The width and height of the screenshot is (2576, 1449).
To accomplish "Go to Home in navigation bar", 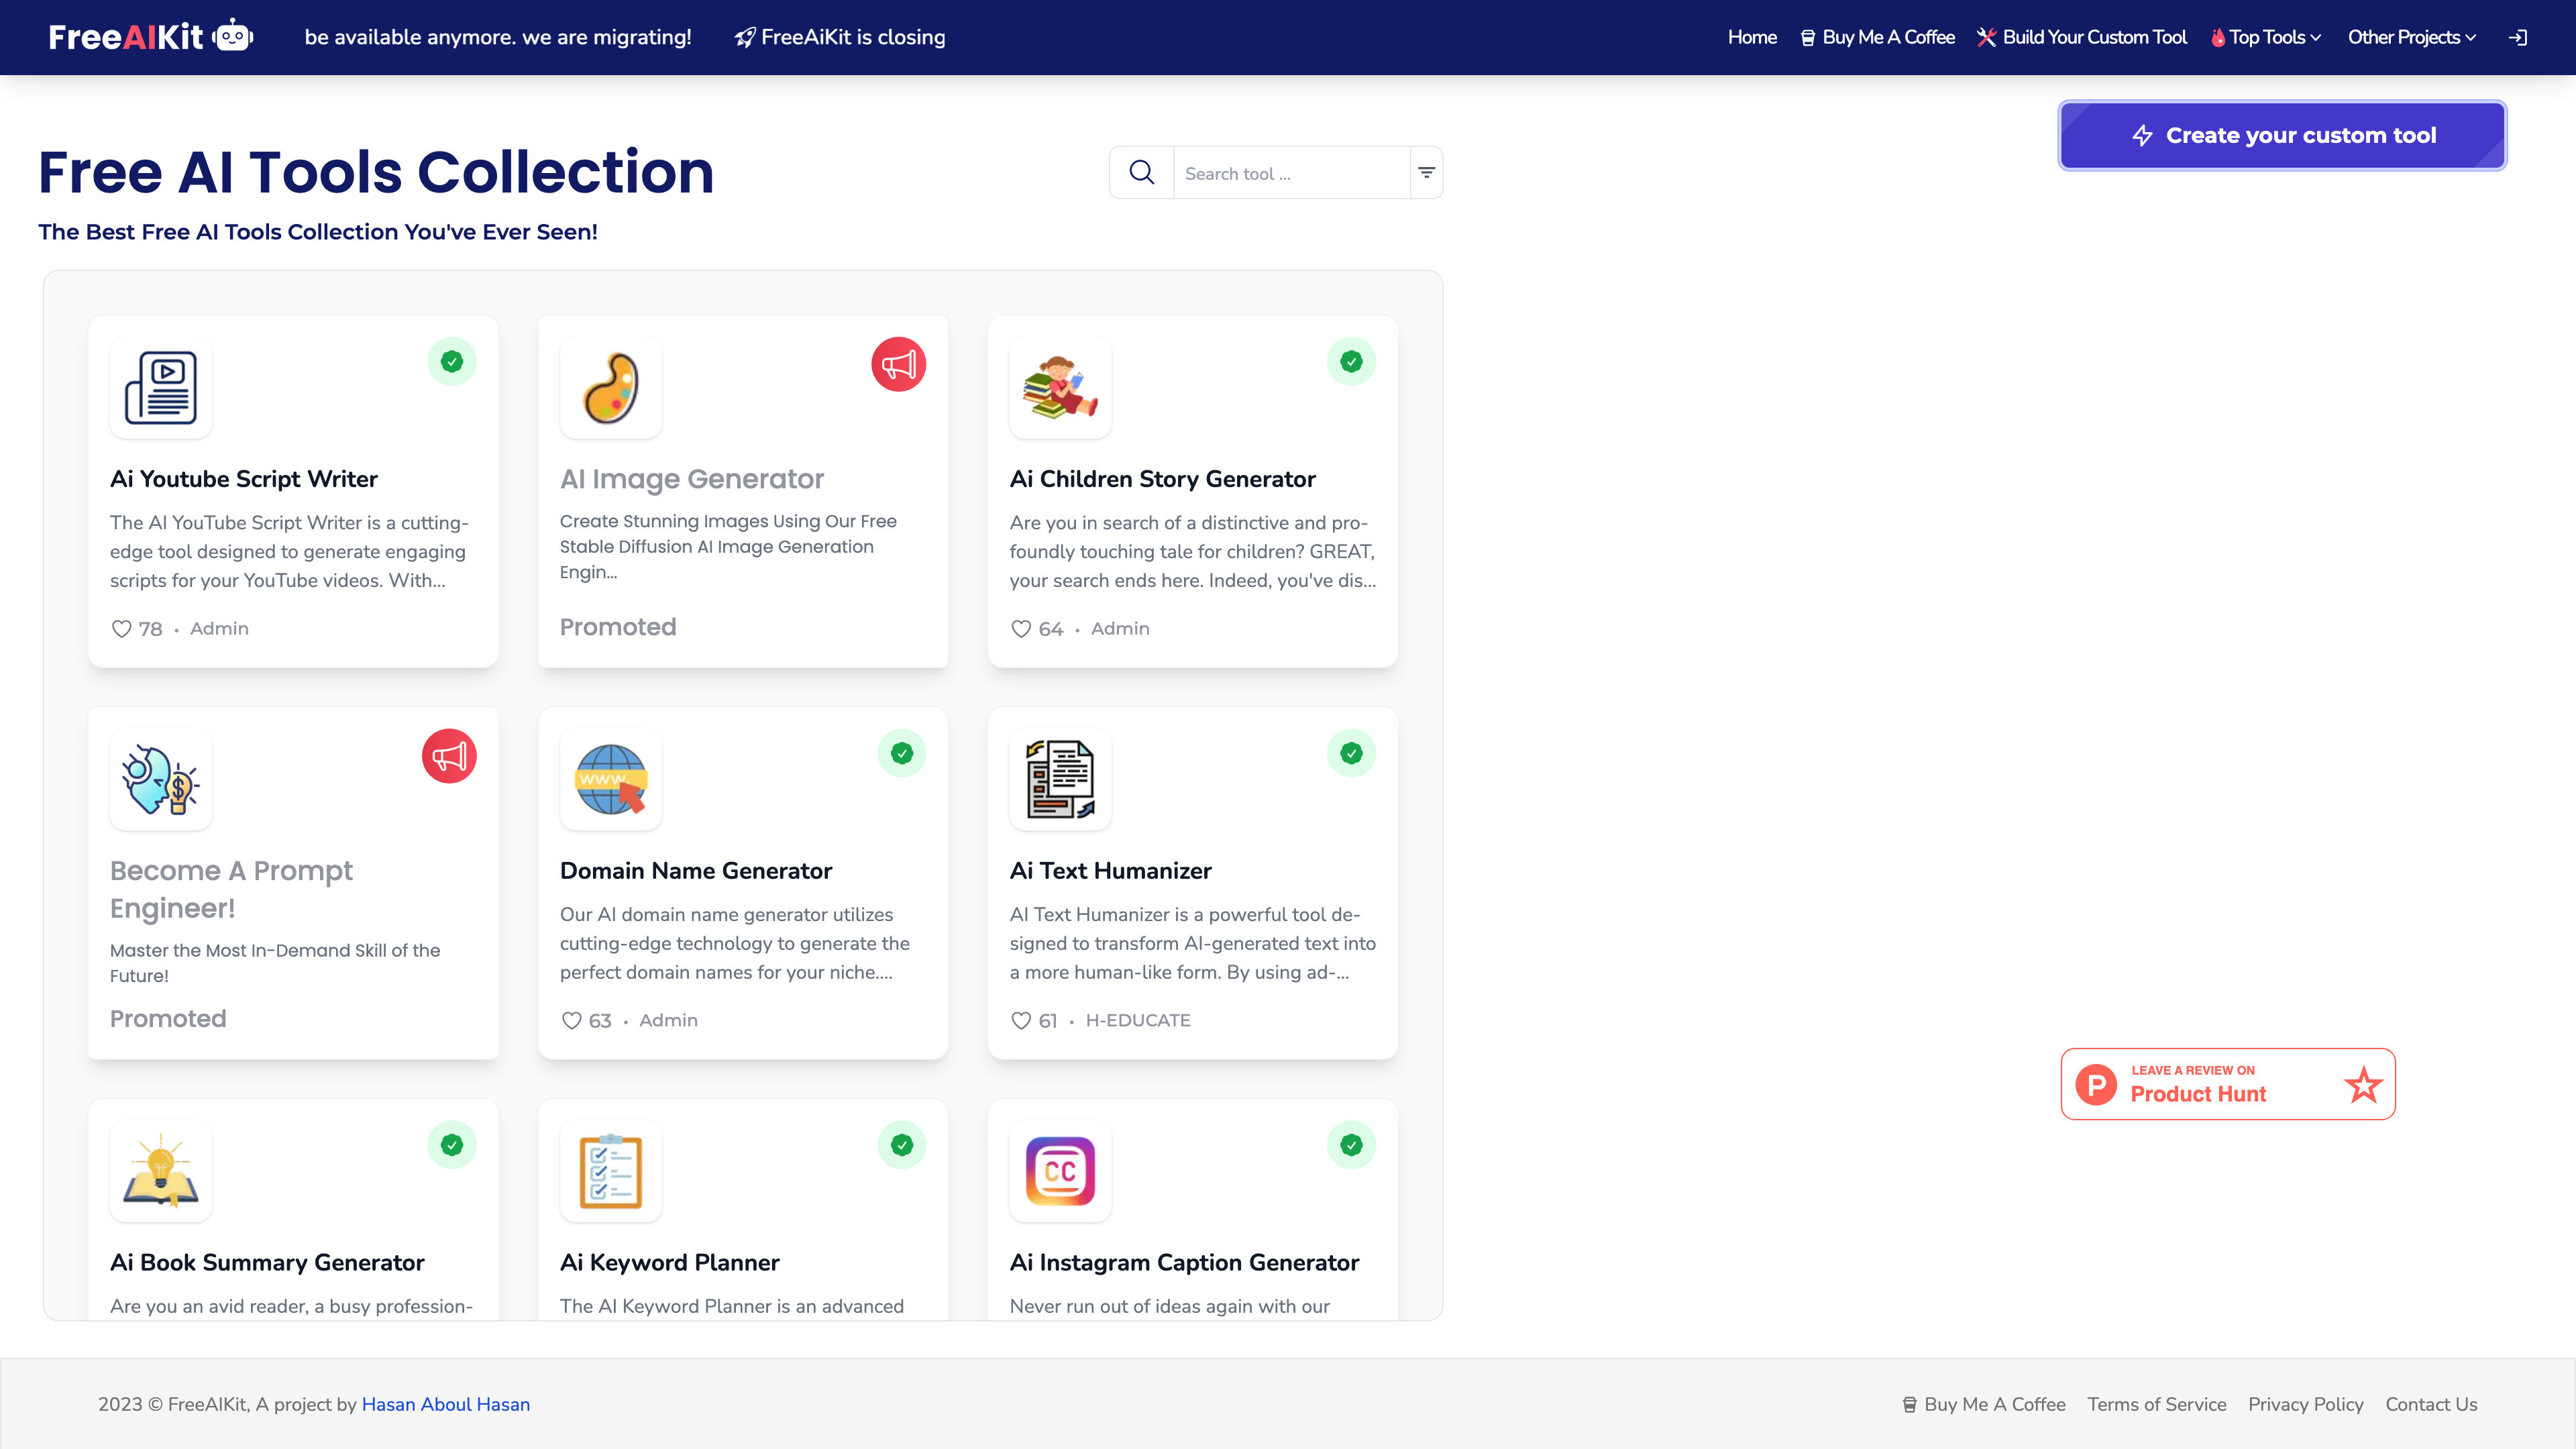I will point(1752,37).
